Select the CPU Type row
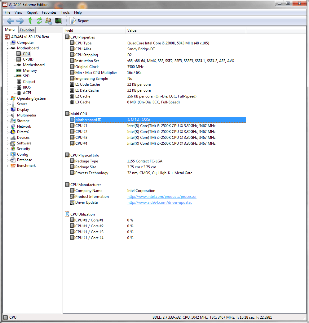This screenshot has height=323, width=309. tap(157, 43)
